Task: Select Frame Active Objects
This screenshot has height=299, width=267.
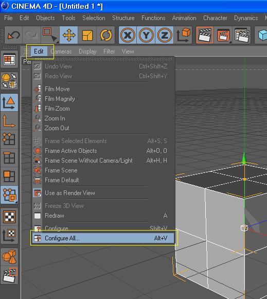Action: click(103, 151)
